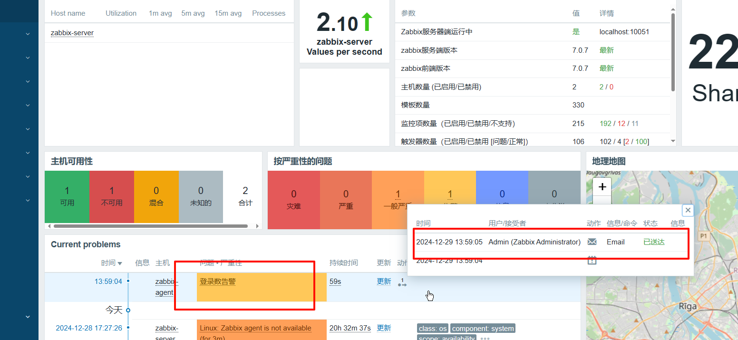Click the 地理地图 widget title
This screenshot has width=738, height=340.
(x=609, y=161)
